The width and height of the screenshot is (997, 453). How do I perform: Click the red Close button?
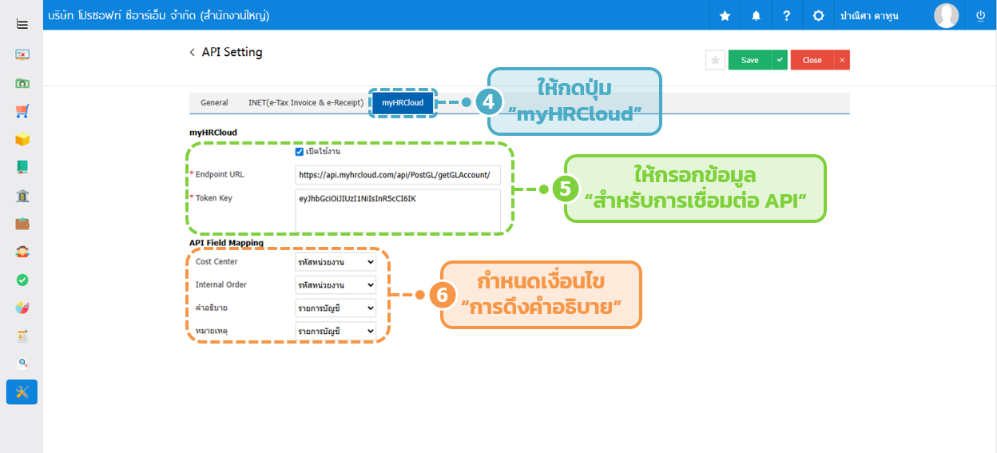812,60
